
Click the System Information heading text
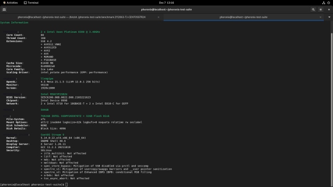(14, 23)
